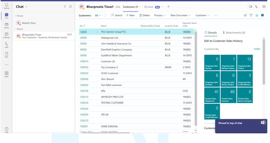
Task: Open the Files icon in sidebar
Action: pos(7,55)
